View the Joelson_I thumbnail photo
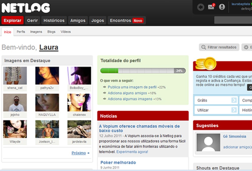 tap(47, 130)
